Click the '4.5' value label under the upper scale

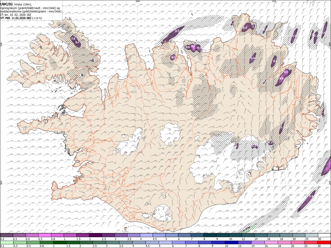155,239
